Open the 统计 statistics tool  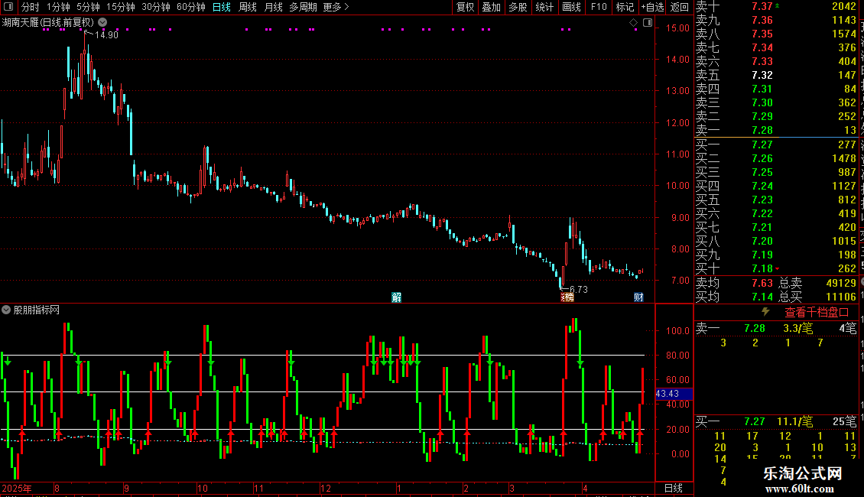[544, 7]
